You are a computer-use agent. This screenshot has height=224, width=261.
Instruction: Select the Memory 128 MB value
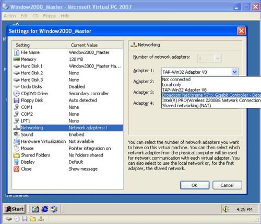[76, 59]
